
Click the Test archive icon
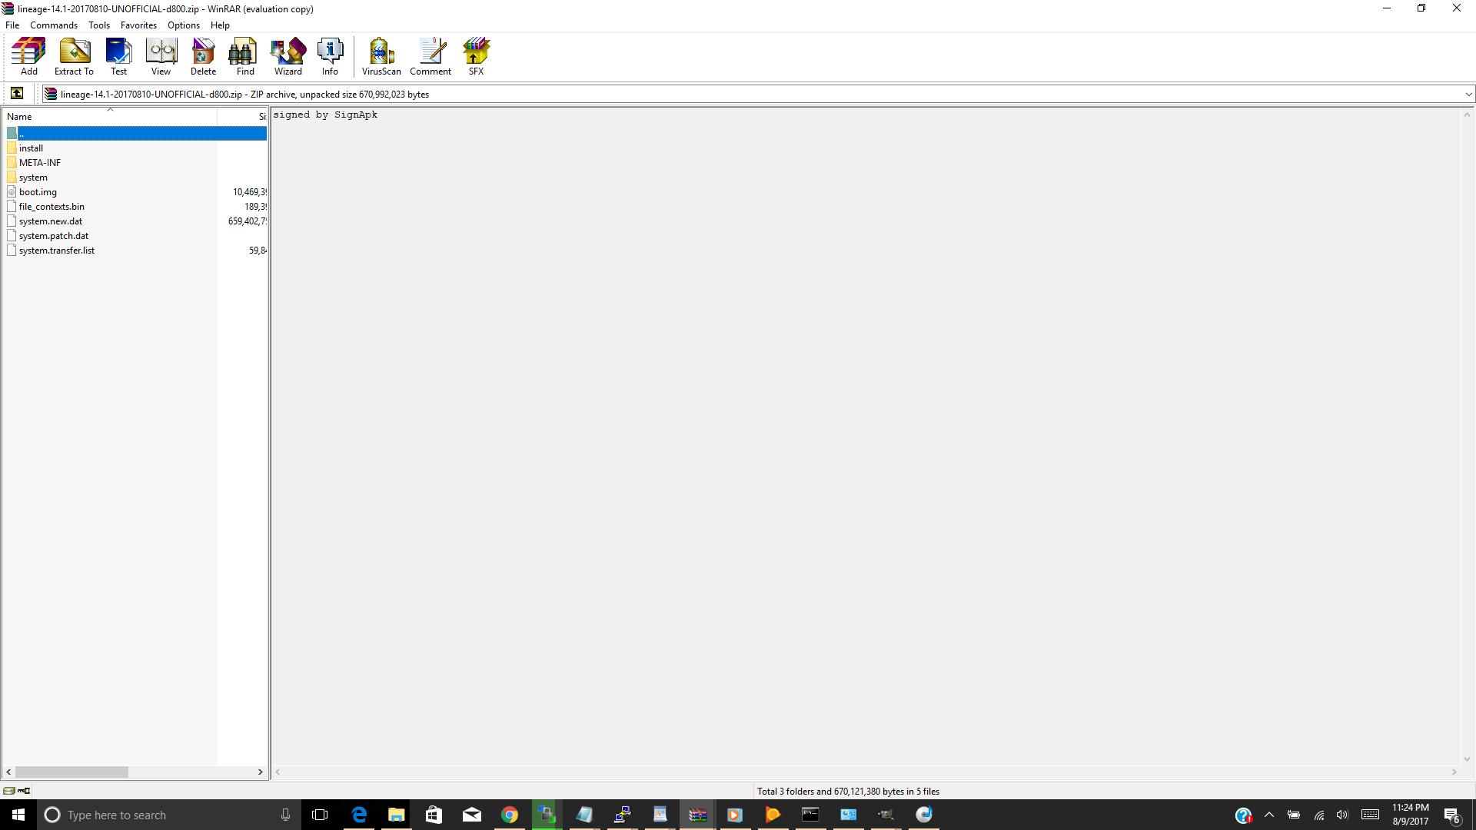click(x=118, y=57)
